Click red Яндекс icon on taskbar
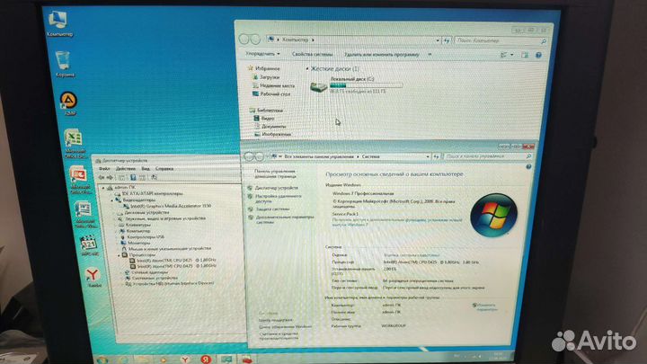This screenshot has height=364, width=647. pos(206,360)
